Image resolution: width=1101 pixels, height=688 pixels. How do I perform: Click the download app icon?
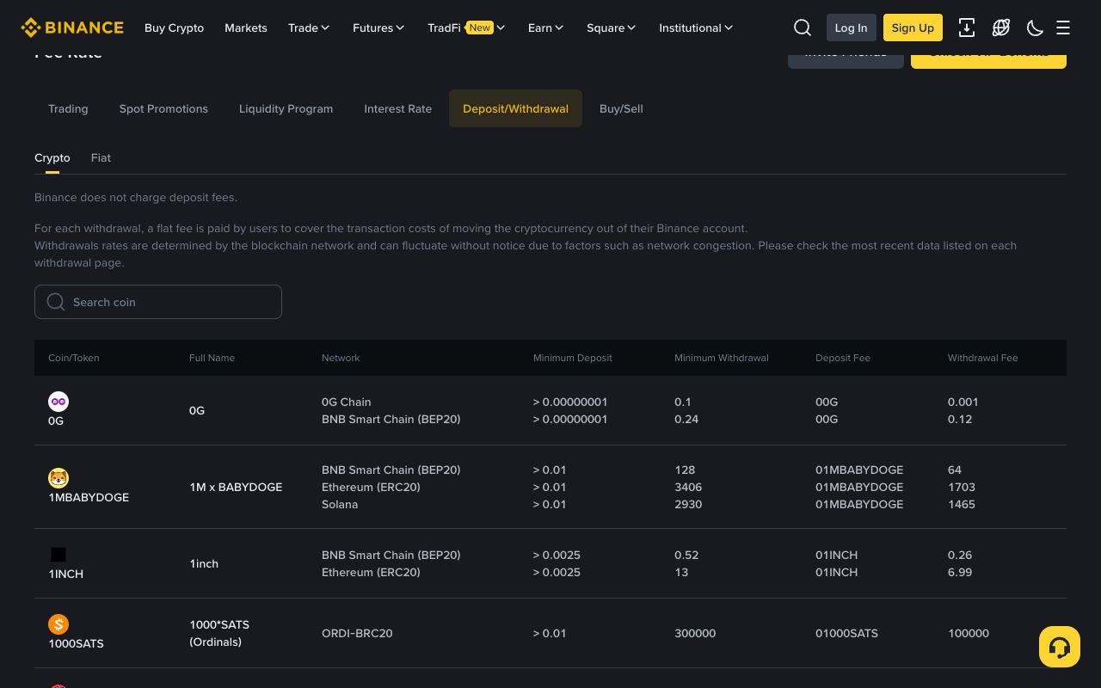tap(967, 28)
